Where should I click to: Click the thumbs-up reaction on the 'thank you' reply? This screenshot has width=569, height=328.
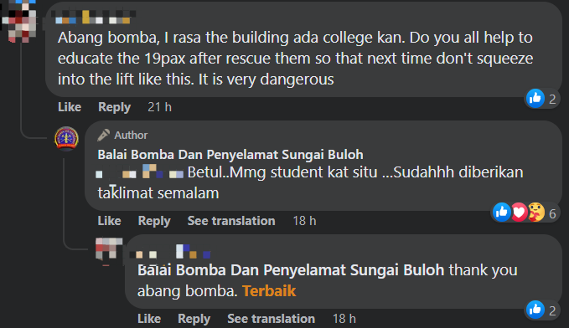(535, 310)
